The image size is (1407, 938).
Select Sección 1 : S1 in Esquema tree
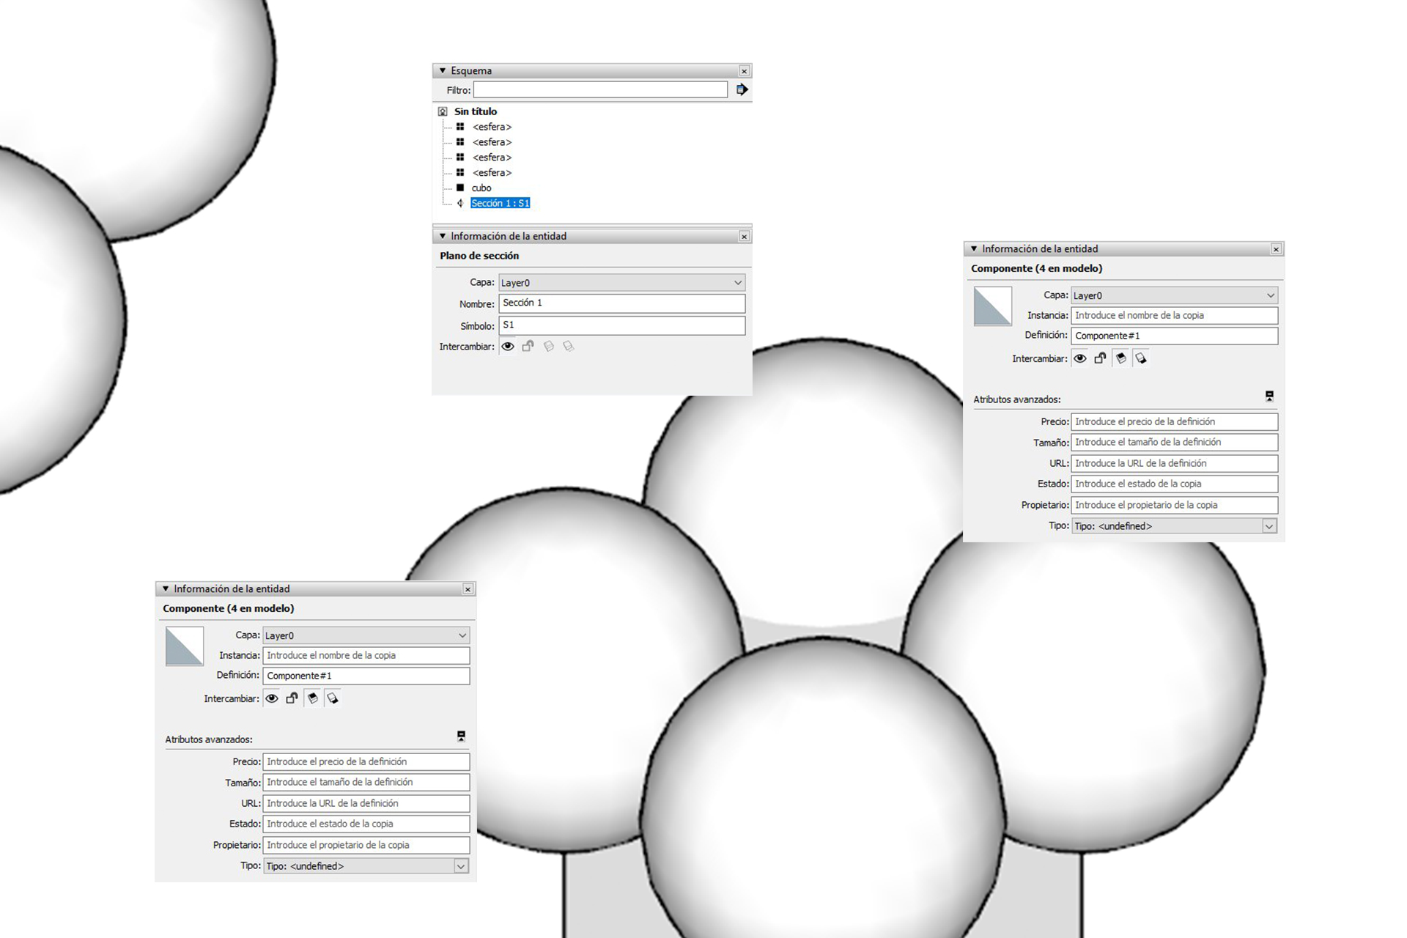(501, 203)
